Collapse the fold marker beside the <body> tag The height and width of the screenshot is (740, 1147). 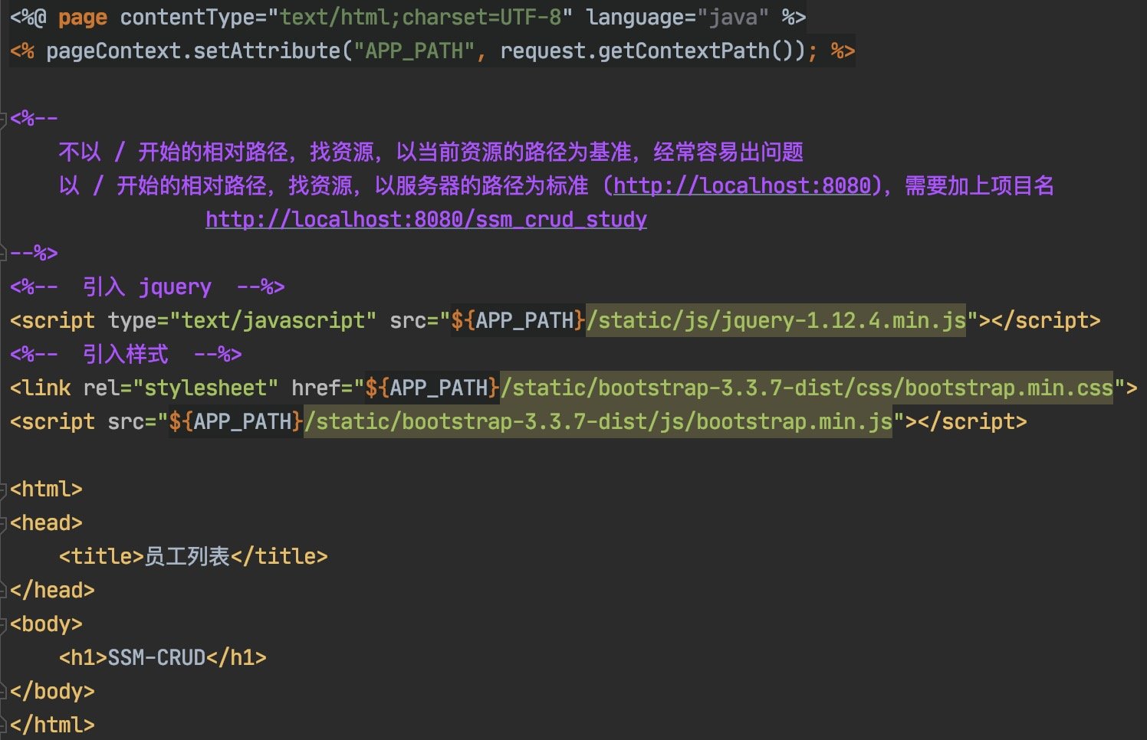(4, 624)
